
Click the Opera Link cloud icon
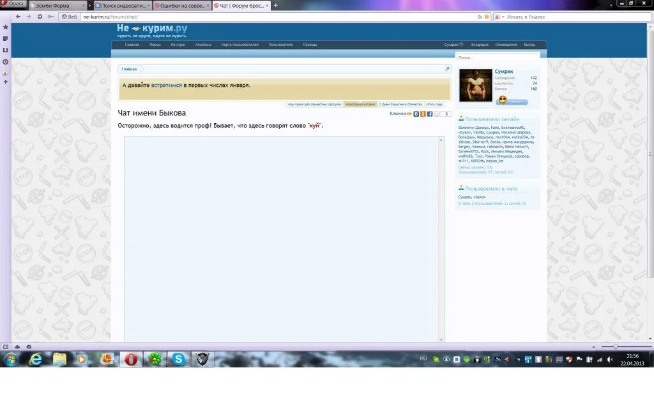[17, 346]
